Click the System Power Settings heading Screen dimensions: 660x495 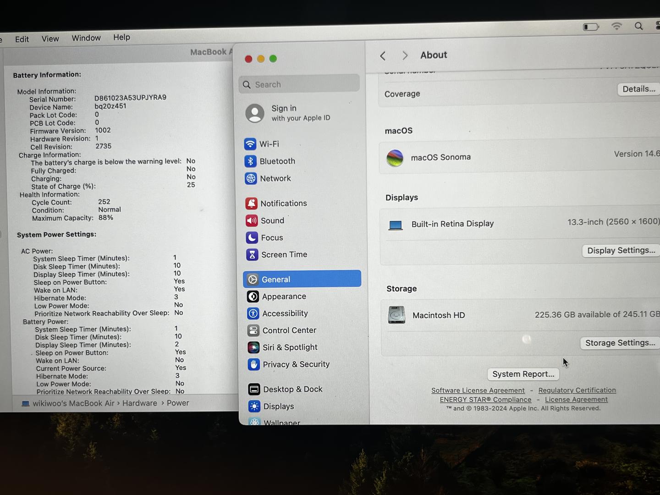57,234
